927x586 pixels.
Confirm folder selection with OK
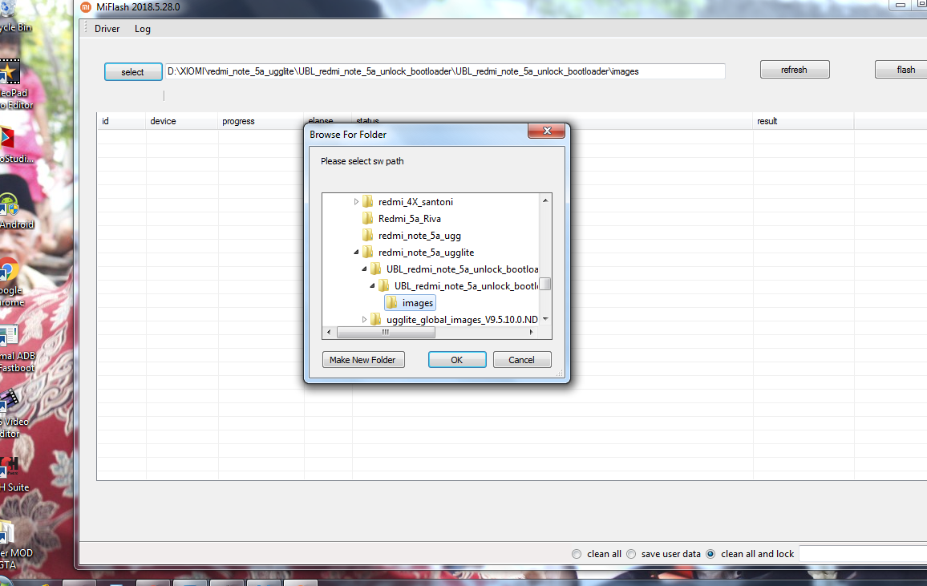[x=457, y=360]
